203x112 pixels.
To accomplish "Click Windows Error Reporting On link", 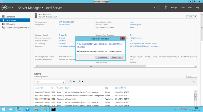I will (x=131, y=35).
